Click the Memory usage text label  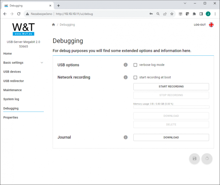coord(153,104)
